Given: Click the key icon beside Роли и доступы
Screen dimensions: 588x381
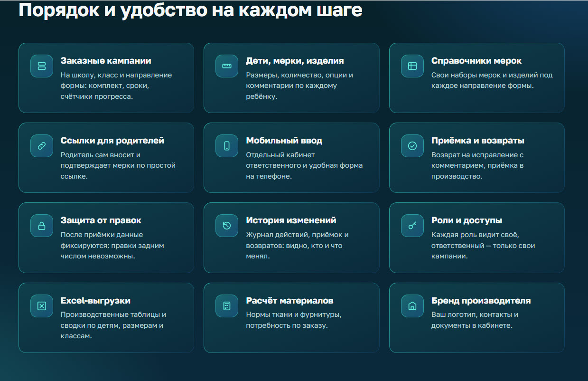Looking at the screenshot, I should [412, 226].
